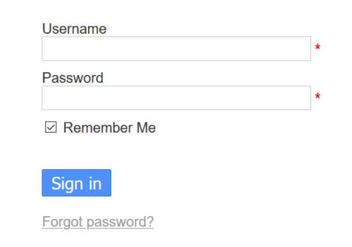Follow the underlined password recovery link

(98, 222)
